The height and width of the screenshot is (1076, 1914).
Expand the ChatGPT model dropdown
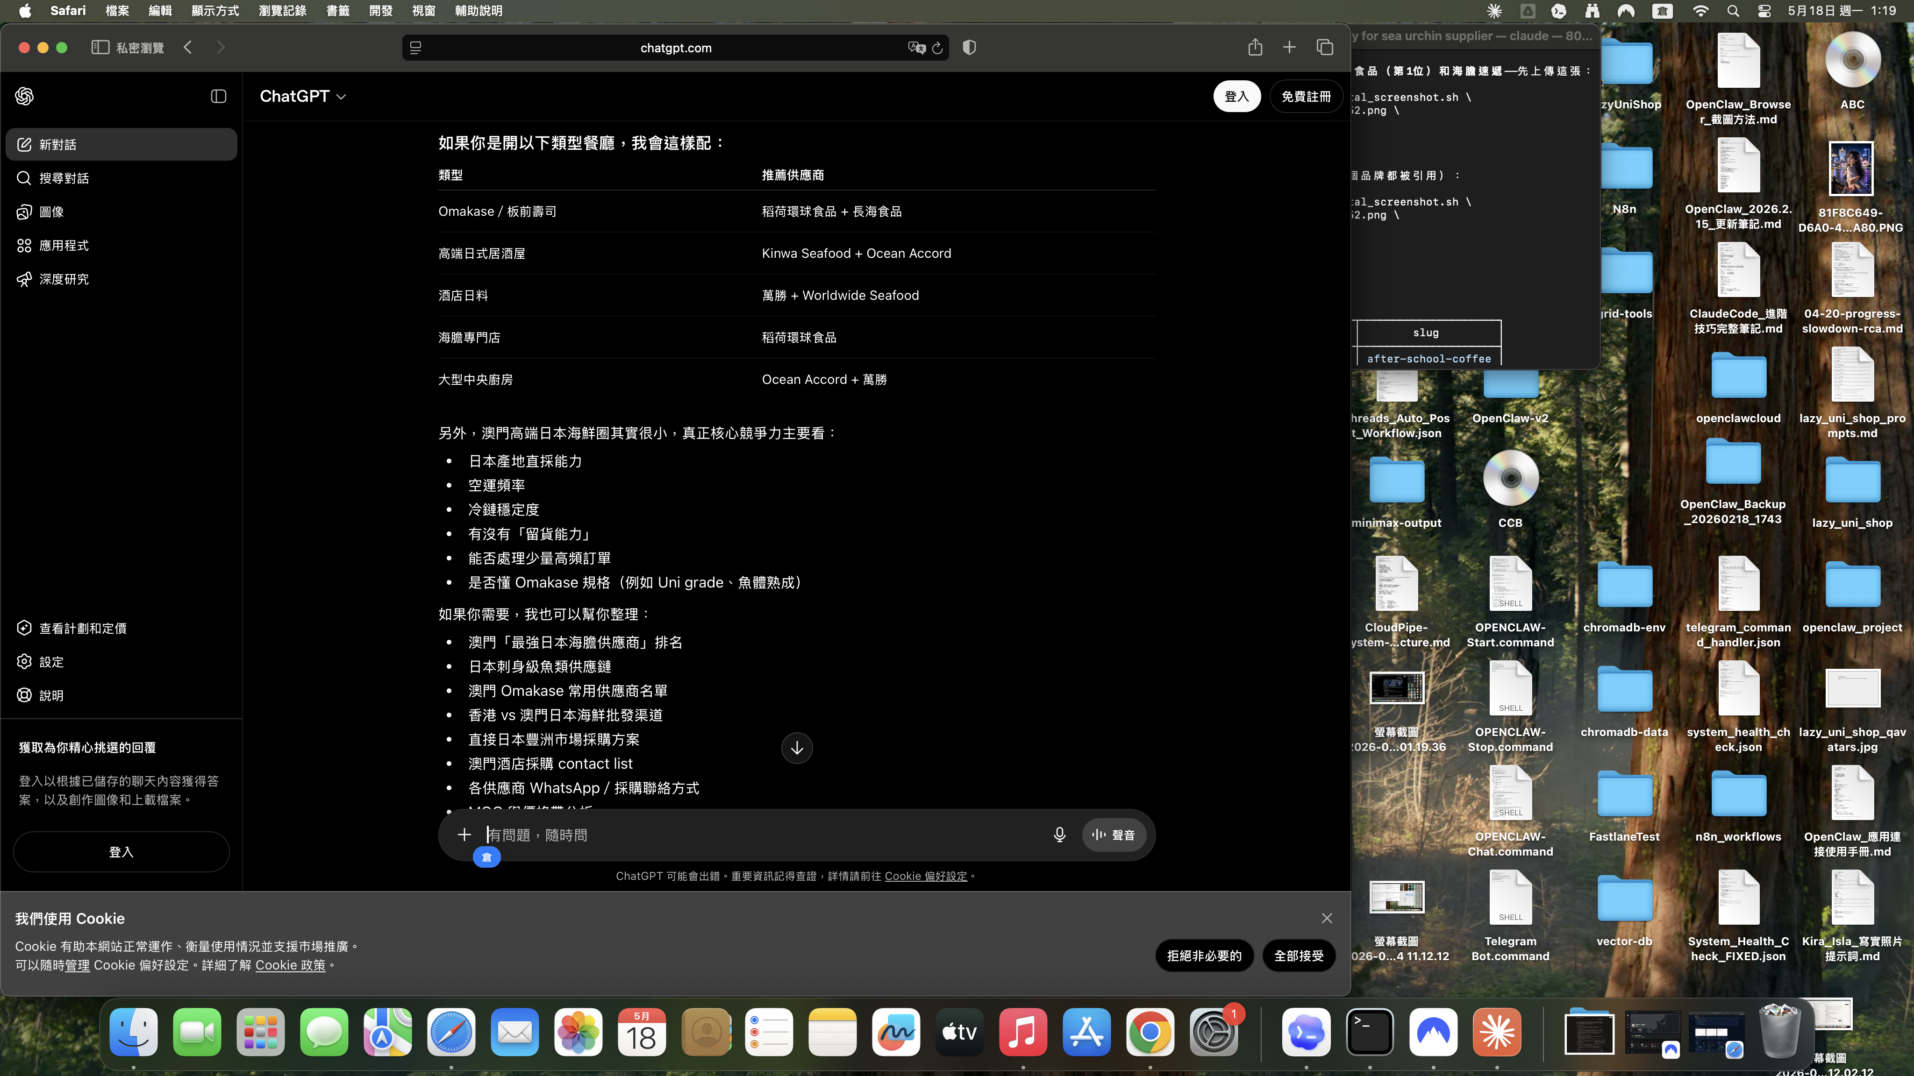coord(302,96)
